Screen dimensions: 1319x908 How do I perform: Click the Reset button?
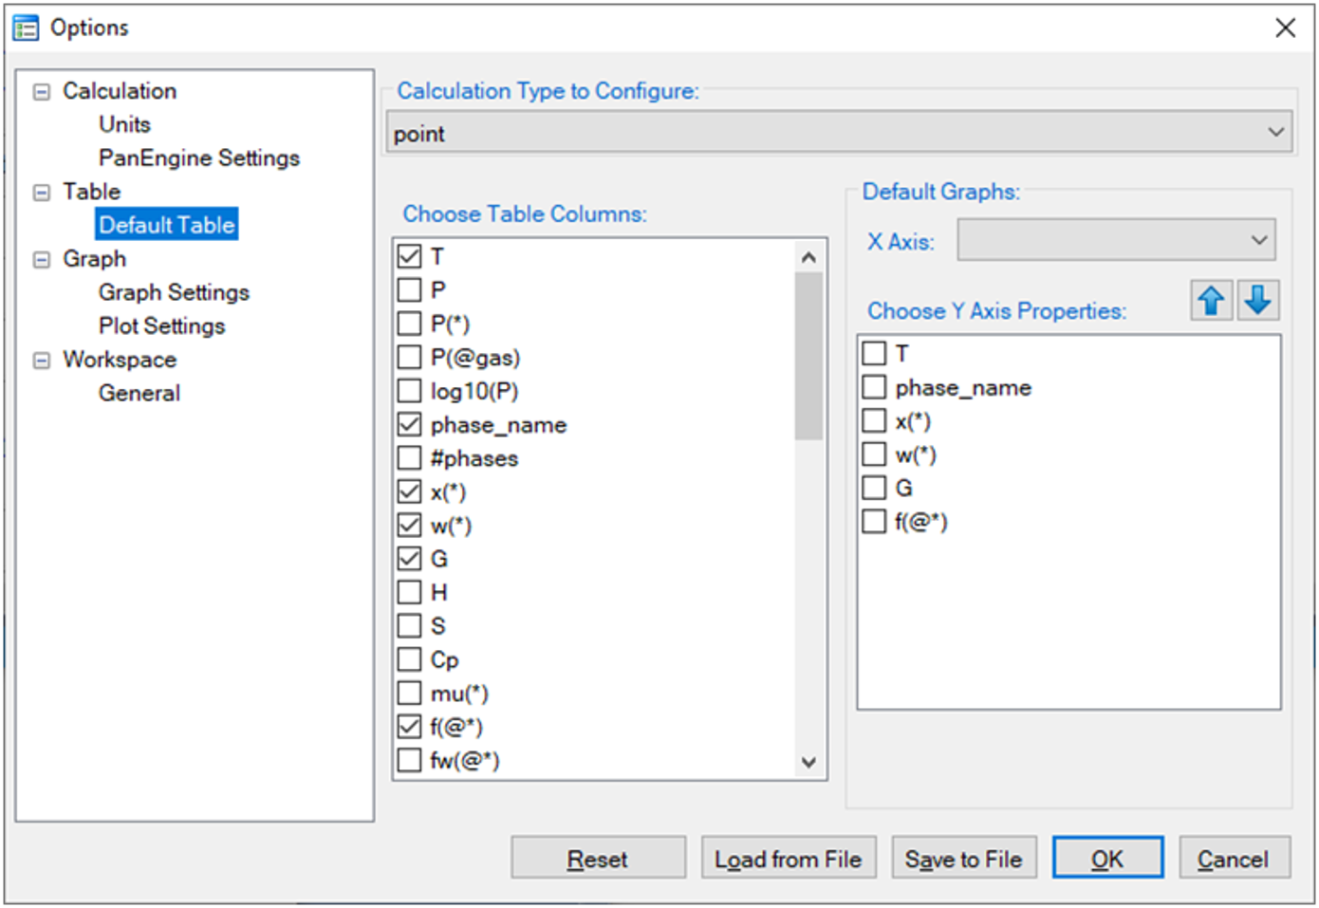point(597,859)
